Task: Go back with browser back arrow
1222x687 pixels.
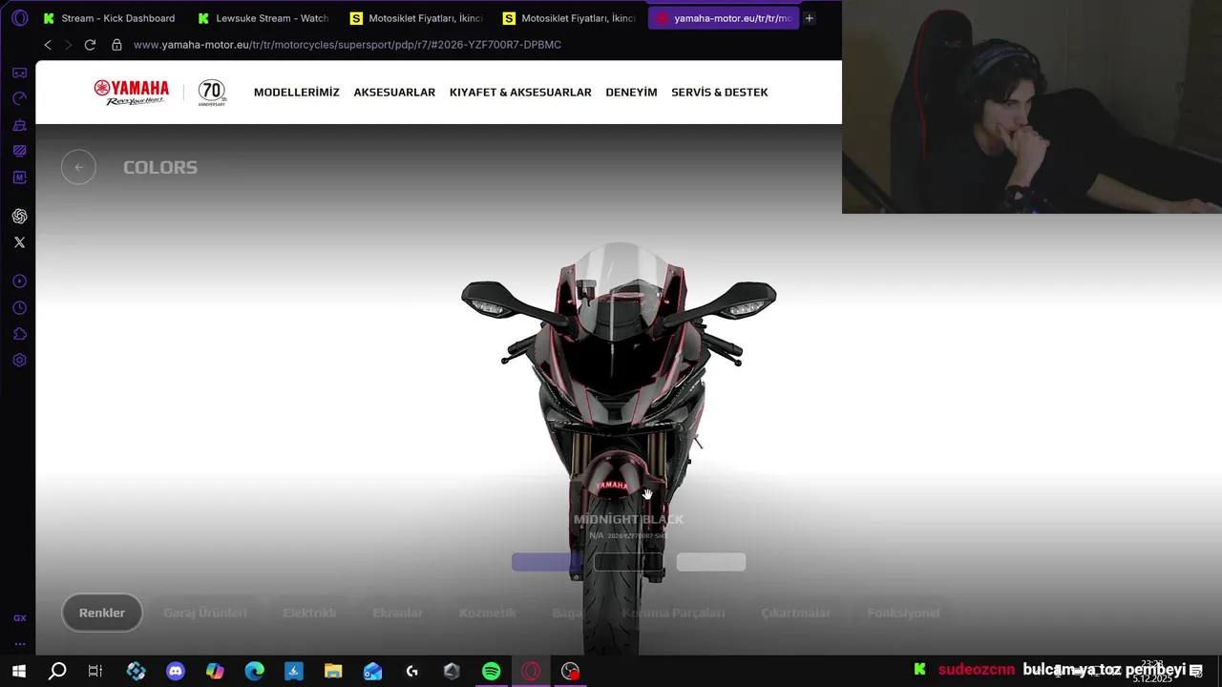Action: [48, 45]
